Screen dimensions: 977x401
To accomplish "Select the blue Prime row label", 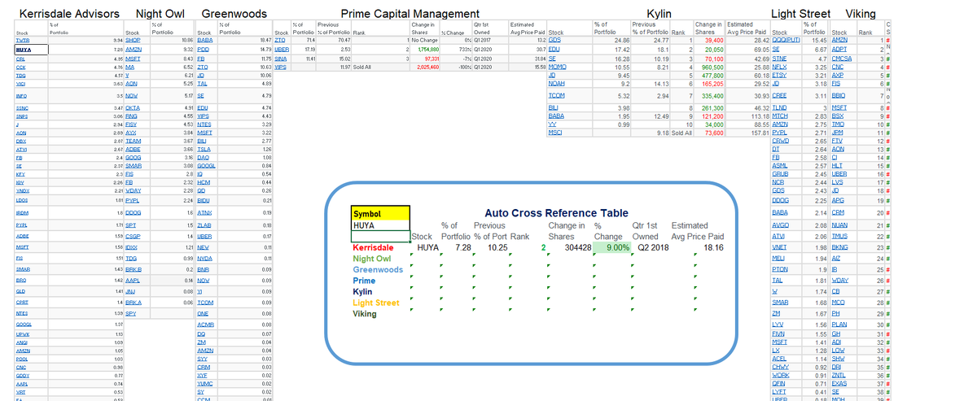I will (x=362, y=281).
